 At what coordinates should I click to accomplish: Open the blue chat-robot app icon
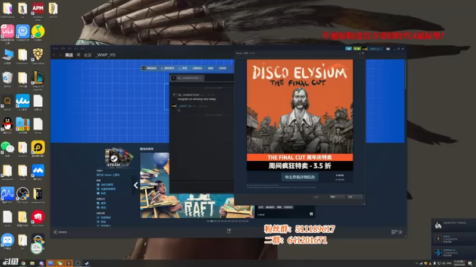(x=7, y=241)
